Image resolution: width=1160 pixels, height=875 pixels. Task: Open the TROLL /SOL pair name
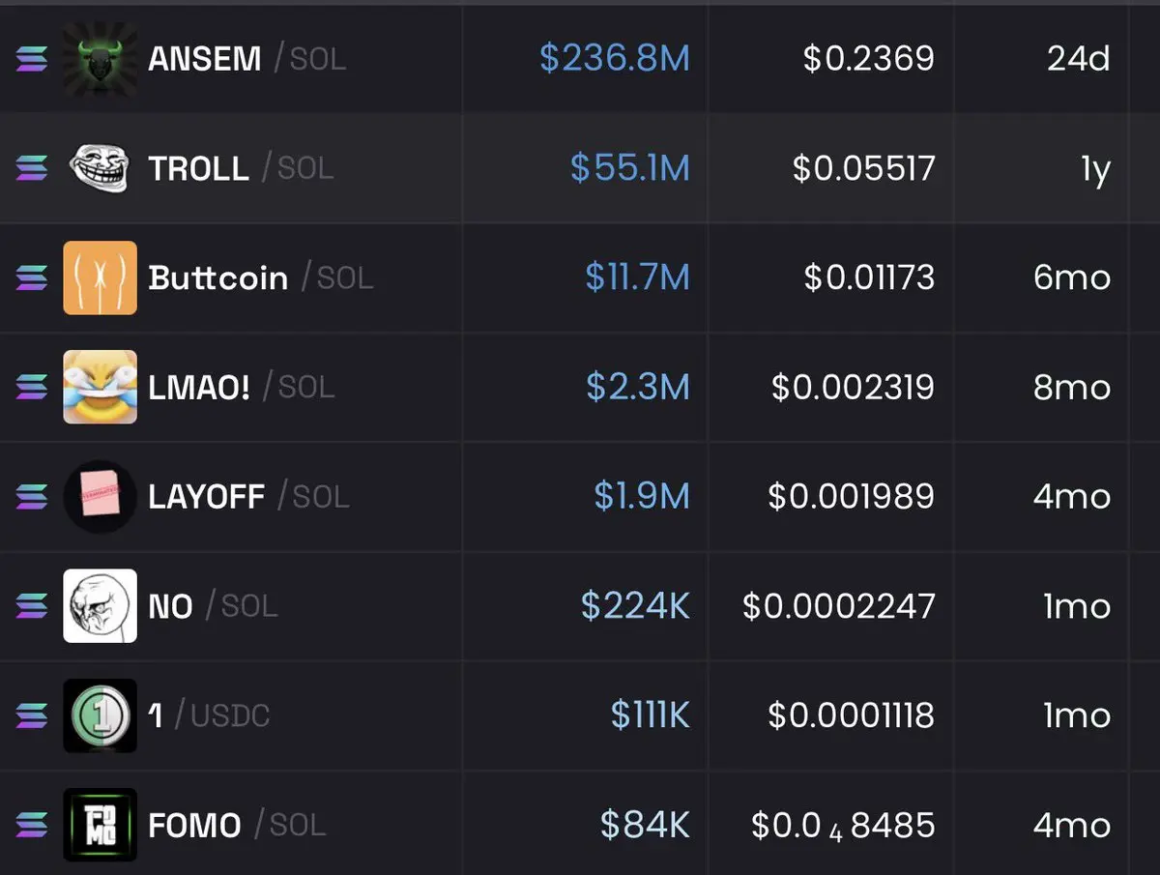[x=241, y=168]
